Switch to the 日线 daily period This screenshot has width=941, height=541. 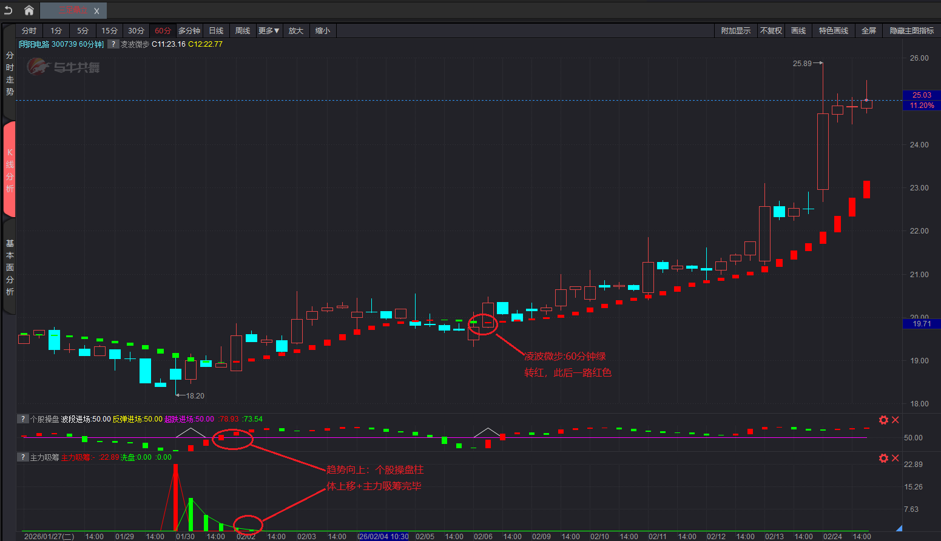(216, 31)
